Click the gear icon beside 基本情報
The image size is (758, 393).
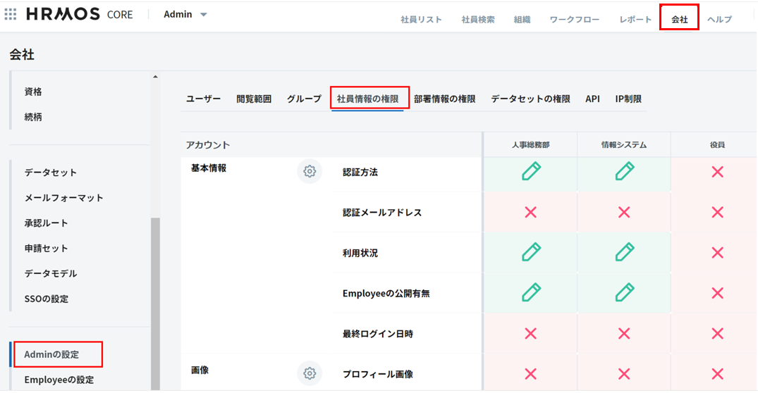pos(309,171)
